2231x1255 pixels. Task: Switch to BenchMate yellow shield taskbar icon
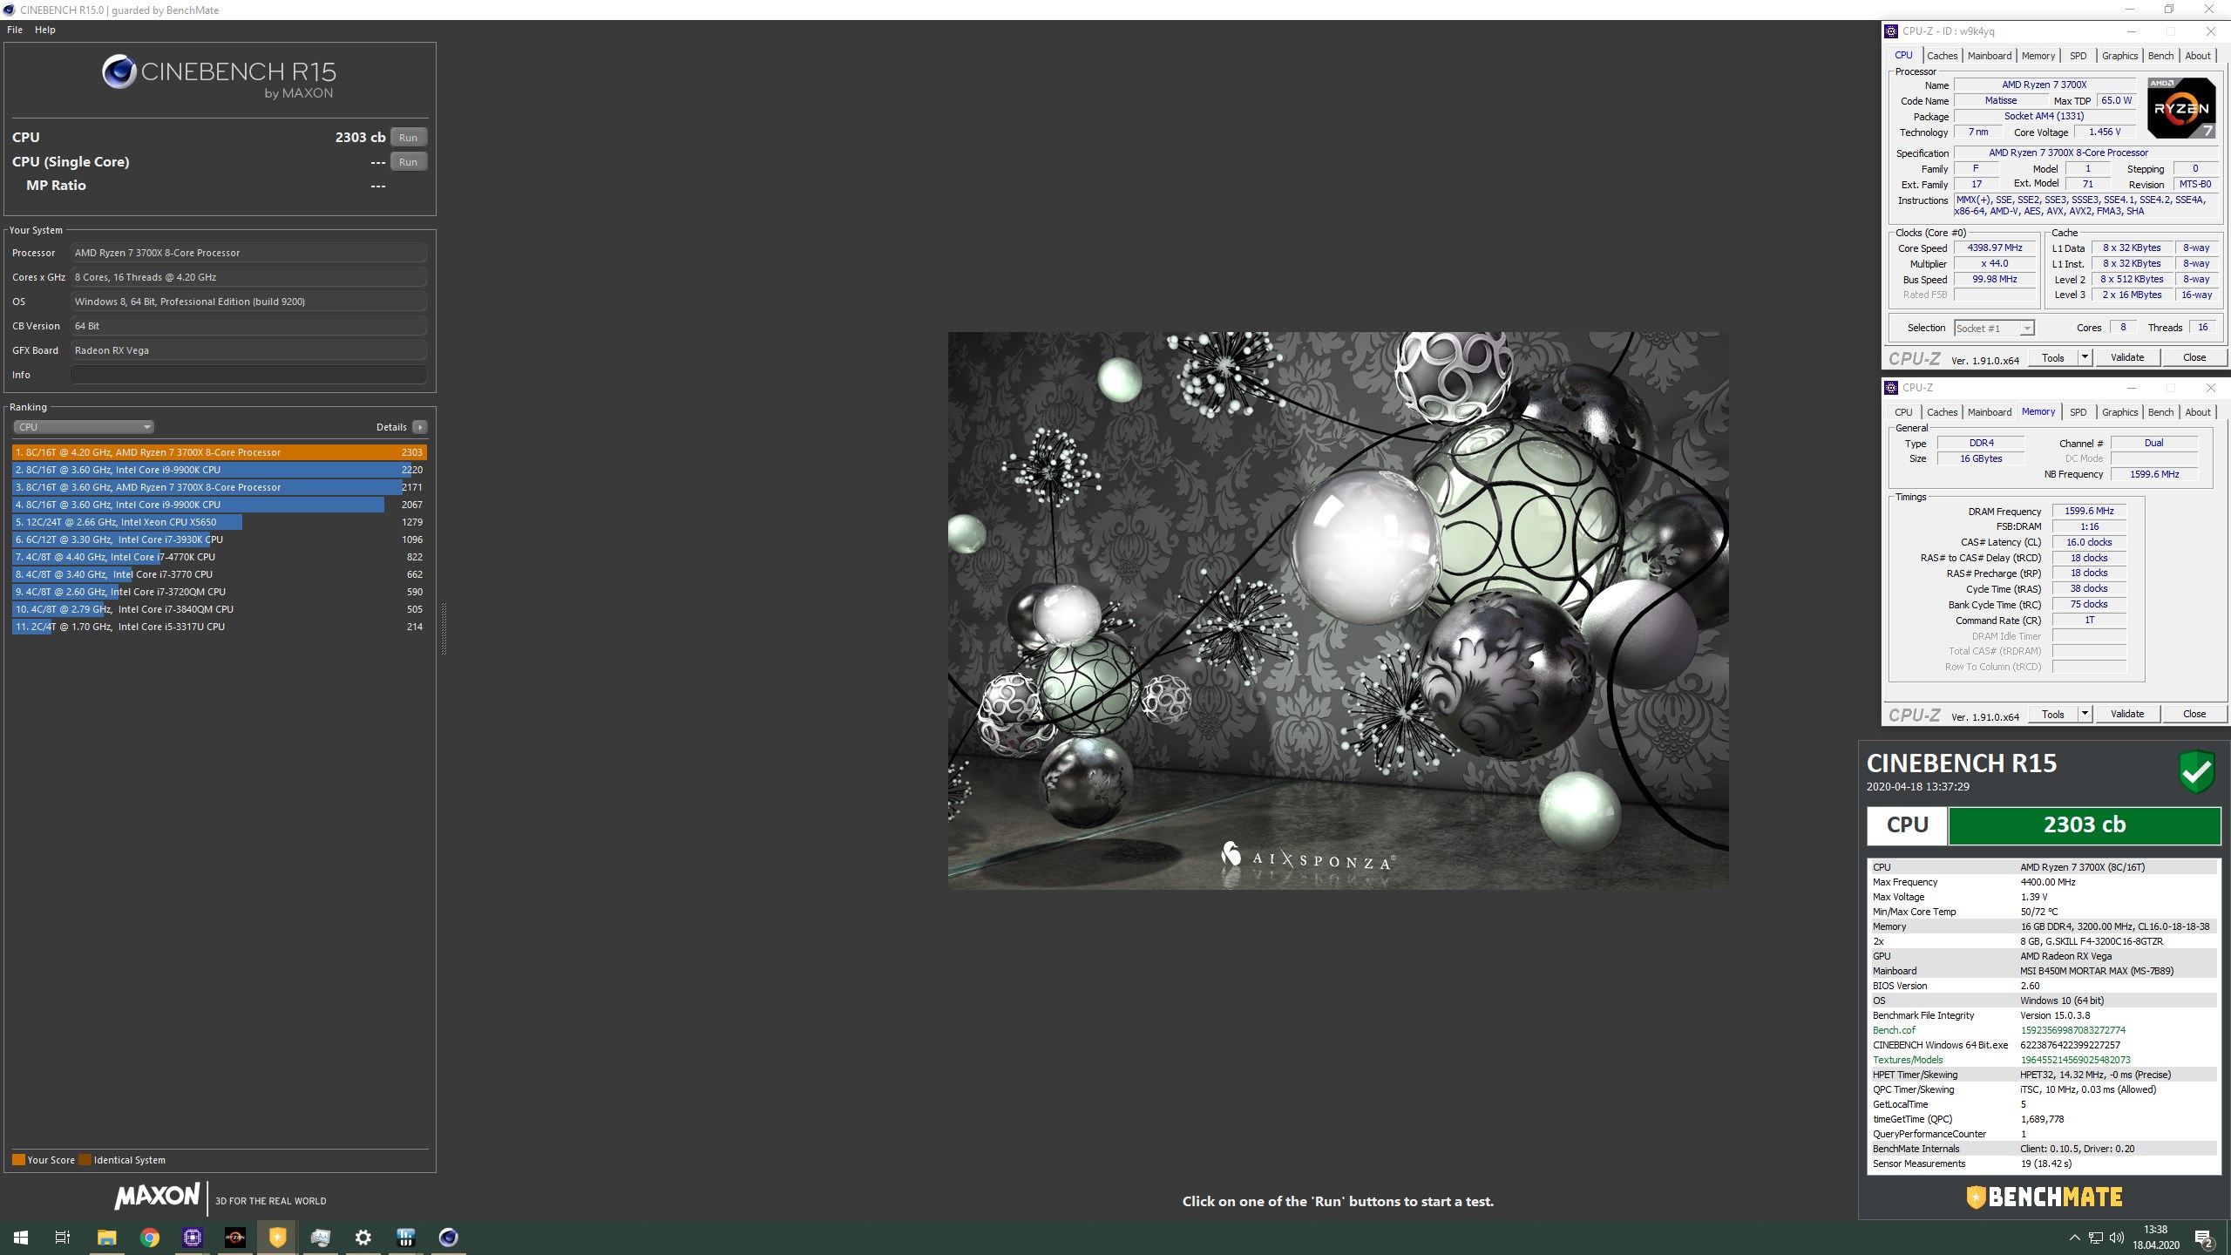(277, 1238)
